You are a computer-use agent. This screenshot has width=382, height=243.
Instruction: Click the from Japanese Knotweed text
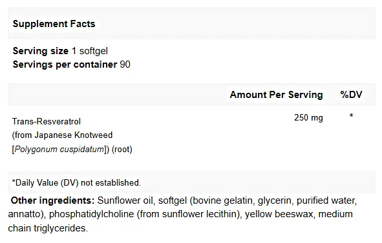pyautogui.click(x=62, y=135)
